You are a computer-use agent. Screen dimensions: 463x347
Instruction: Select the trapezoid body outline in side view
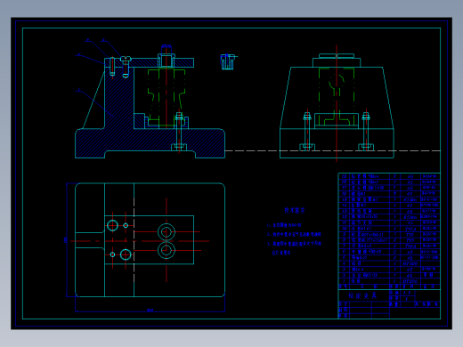(337, 98)
